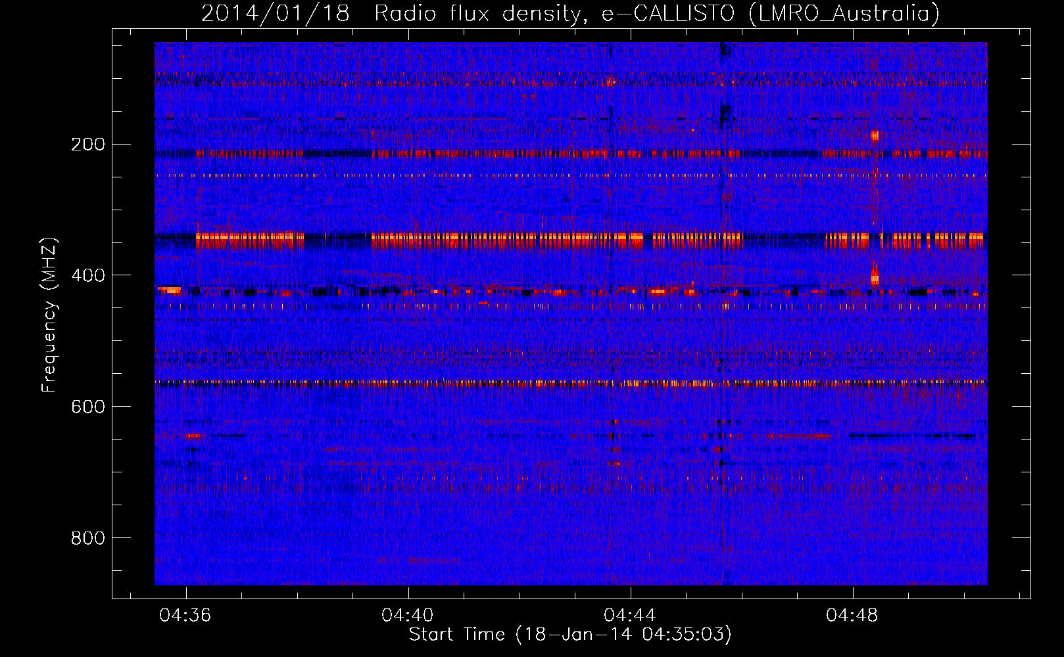Click the 04:36 time tick label
The image size is (1064, 657).
(x=185, y=616)
